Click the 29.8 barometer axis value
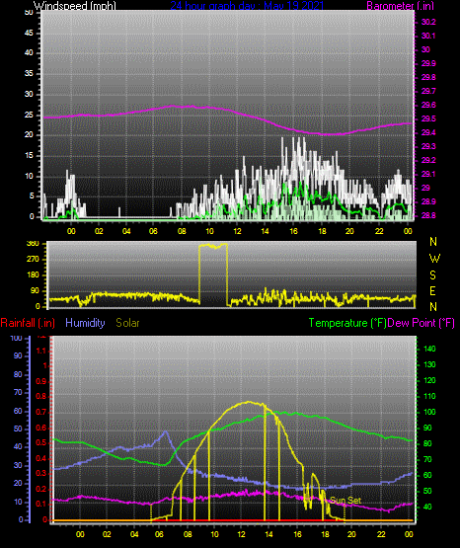 pyautogui.click(x=428, y=78)
